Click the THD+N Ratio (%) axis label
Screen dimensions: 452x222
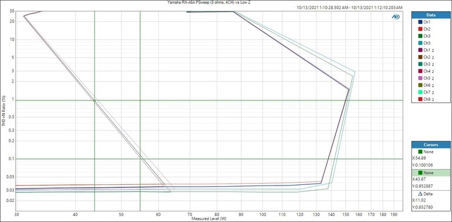coord(4,111)
